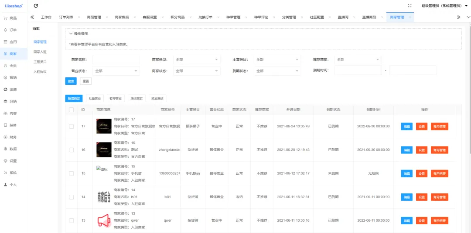The height and width of the screenshot is (233, 471).
Task: Close the 订单列表 tab
Action: [79, 17]
